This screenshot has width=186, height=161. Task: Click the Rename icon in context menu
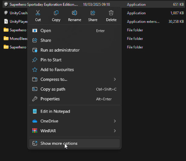pyautogui.click(x=74, y=13)
